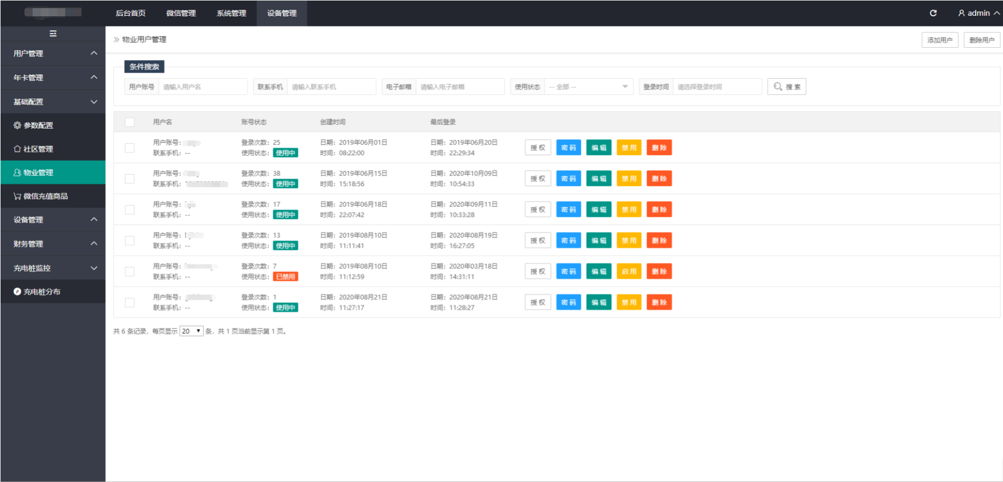
Task: Click 密码 for the row with 38 logins
Action: 568,179
